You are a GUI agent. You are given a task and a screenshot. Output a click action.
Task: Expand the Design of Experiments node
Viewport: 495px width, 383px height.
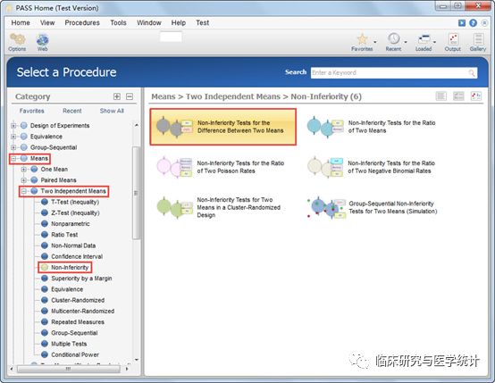tap(13, 126)
